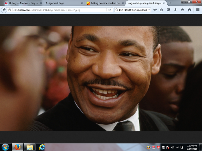Image resolution: width=202 pixels, height=151 pixels.
Task: Open a new tab with plus
Action: point(170,3)
